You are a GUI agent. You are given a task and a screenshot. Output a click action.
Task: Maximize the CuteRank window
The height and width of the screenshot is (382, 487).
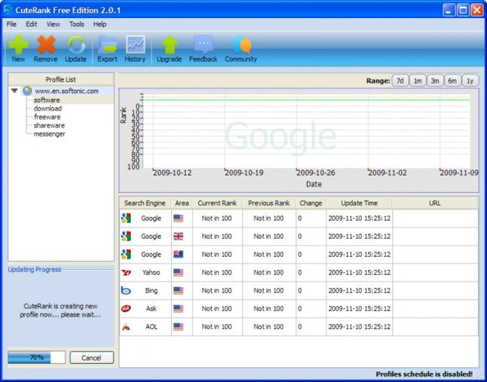[463, 10]
